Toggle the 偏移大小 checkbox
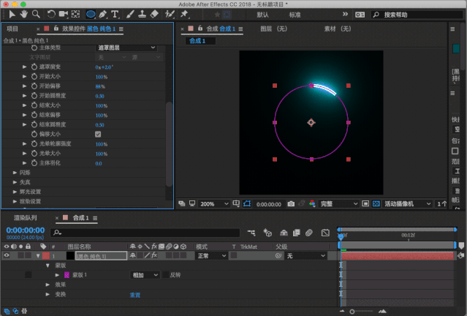The width and height of the screenshot is (467, 316). click(x=98, y=135)
